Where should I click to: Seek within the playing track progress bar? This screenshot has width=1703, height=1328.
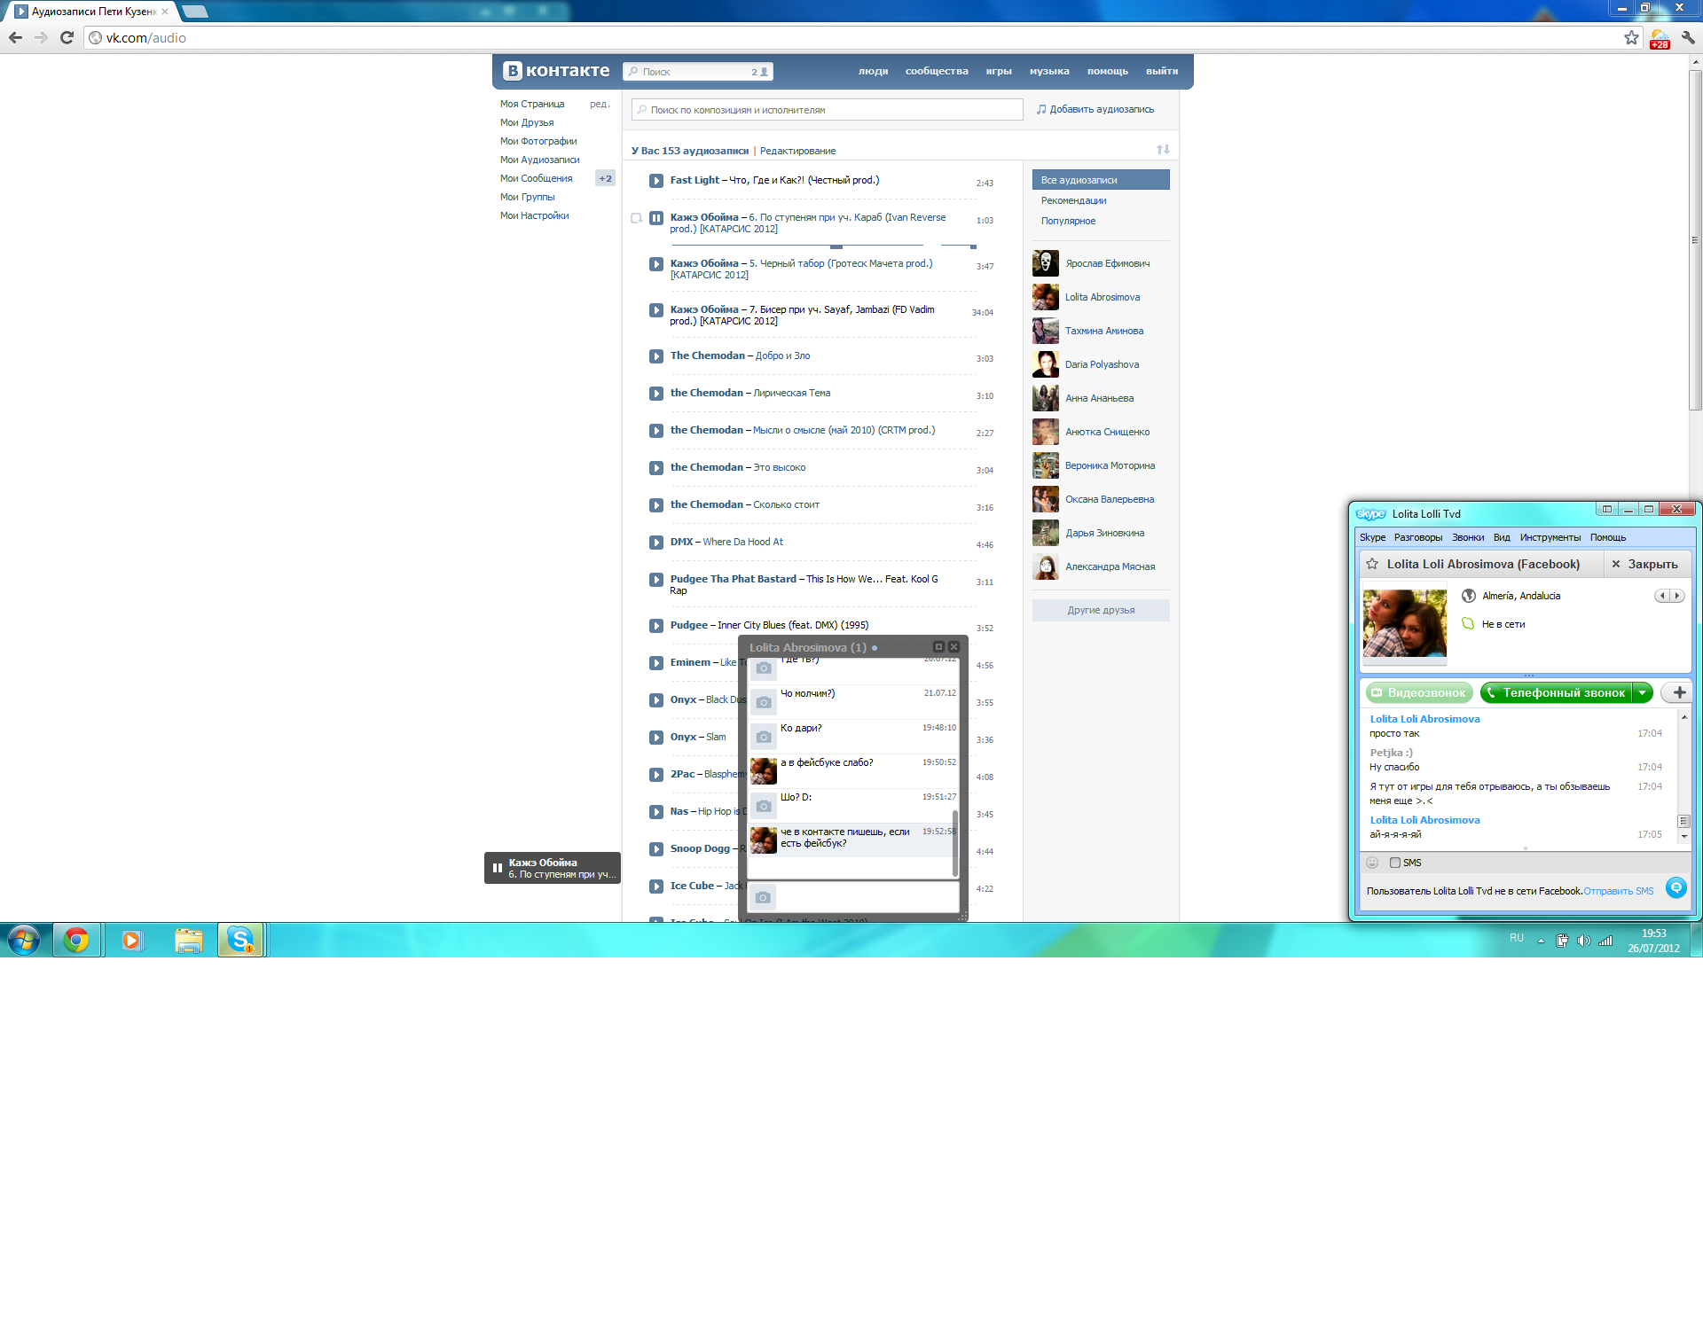point(797,246)
